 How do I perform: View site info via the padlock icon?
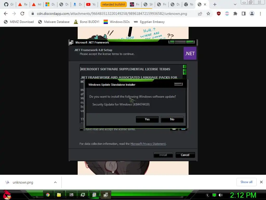point(33,14)
